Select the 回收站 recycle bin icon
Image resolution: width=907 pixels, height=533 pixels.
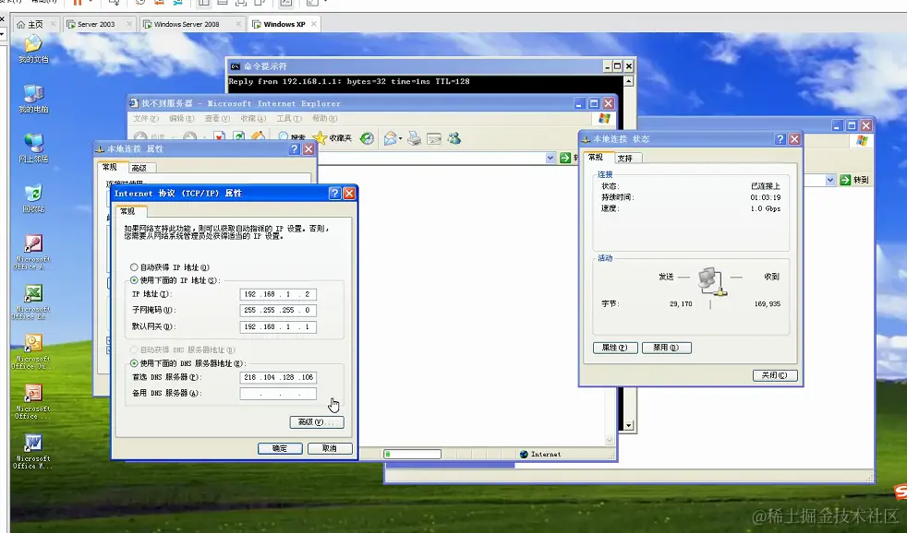(x=33, y=198)
